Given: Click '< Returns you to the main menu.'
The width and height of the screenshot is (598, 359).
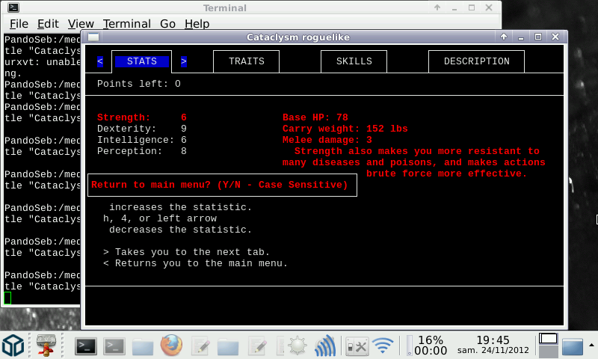Looking at the screenshot, I should point(195,263).
